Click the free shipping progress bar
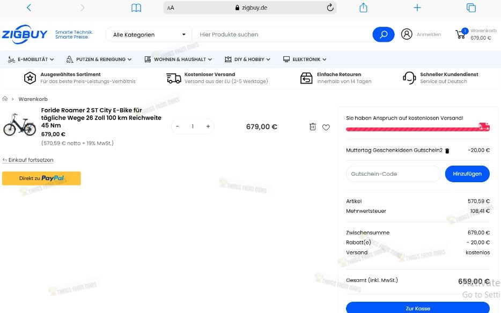501x313 pixels. 418,129
